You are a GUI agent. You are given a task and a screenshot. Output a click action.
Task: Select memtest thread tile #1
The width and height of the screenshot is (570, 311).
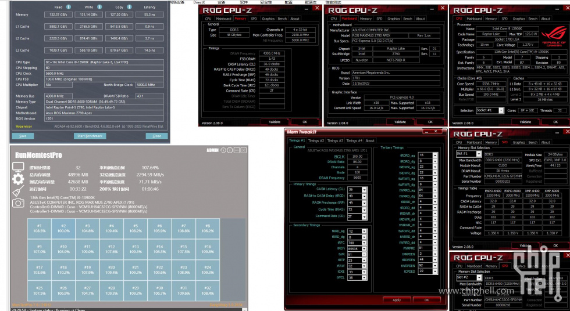40,229
